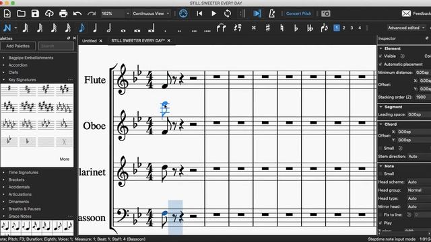The image size is (431, 242).
Task: Click Add Palettes button
Action: click(18, 46)
